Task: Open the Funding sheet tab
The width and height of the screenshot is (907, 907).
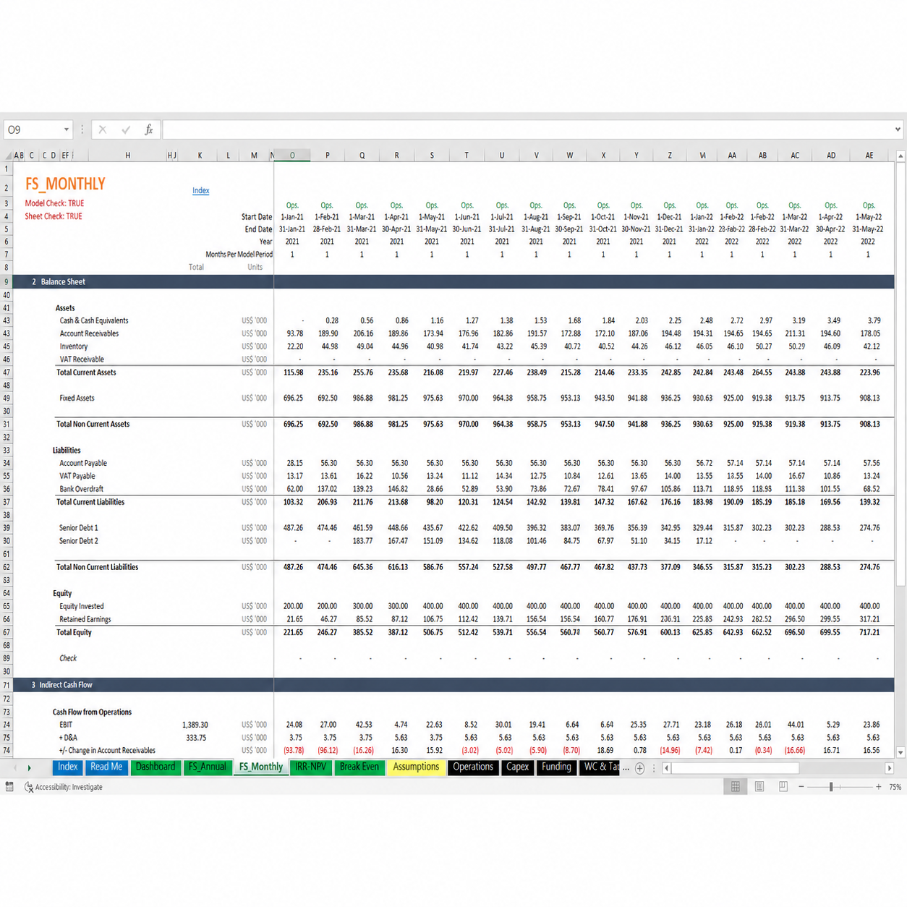Action: pos(556,767)
